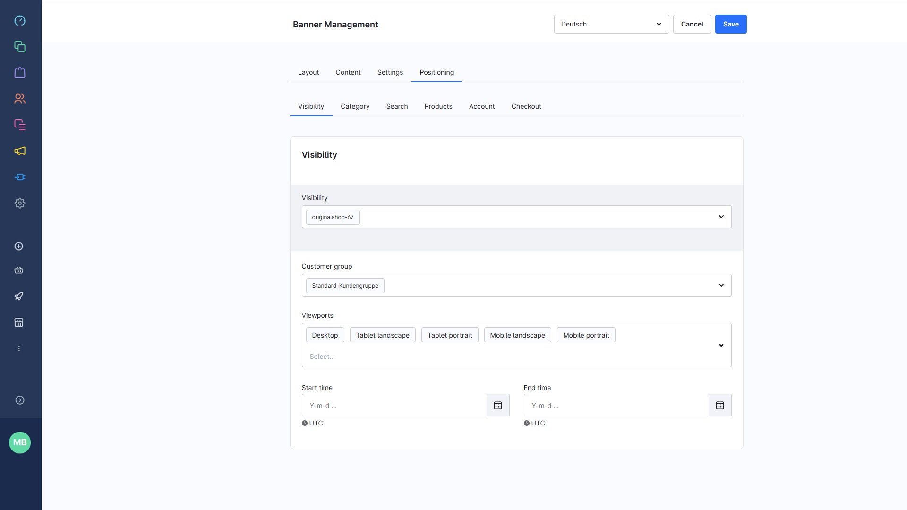
Task: Select the Positioning tab
Action: point(436,72)
